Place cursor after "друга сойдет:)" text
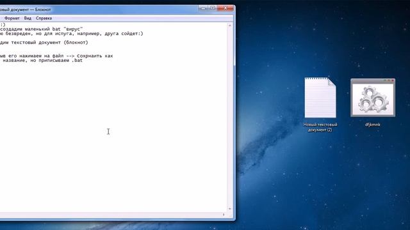 coord(143,34)
